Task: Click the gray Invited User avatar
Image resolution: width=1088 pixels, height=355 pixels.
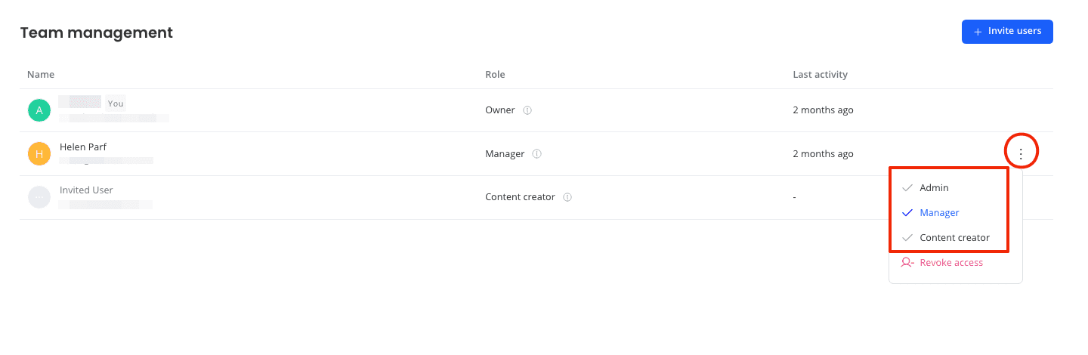Action: click(x=39, y=197)
